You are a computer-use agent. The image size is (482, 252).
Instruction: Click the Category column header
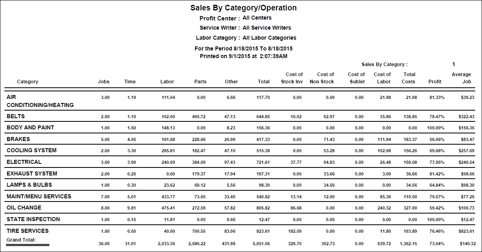(x=28, y=82)
